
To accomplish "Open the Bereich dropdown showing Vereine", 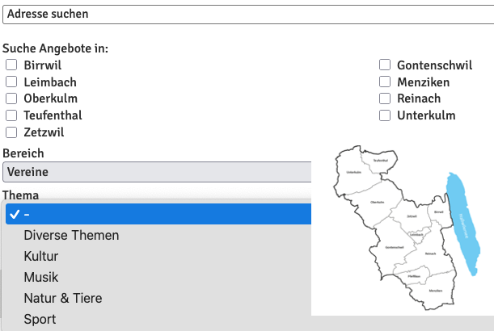I will pos(157,172).
